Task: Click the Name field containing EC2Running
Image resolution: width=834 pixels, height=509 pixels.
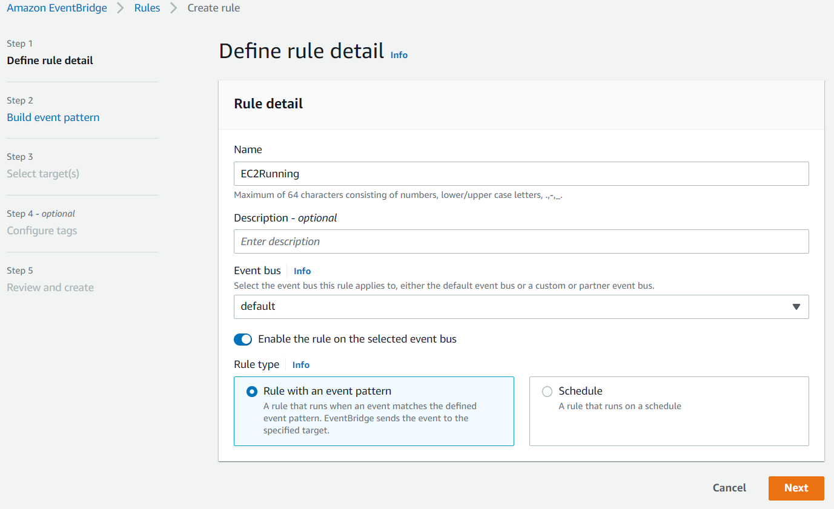Action: (521, 174)
